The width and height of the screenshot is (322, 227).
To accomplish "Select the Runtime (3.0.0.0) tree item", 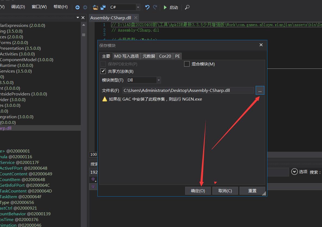I will (x=16, y=66).
